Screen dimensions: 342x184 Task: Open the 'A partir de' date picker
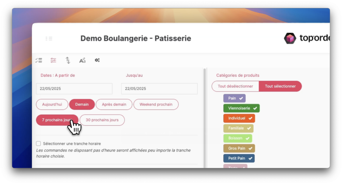coord(74,89)
